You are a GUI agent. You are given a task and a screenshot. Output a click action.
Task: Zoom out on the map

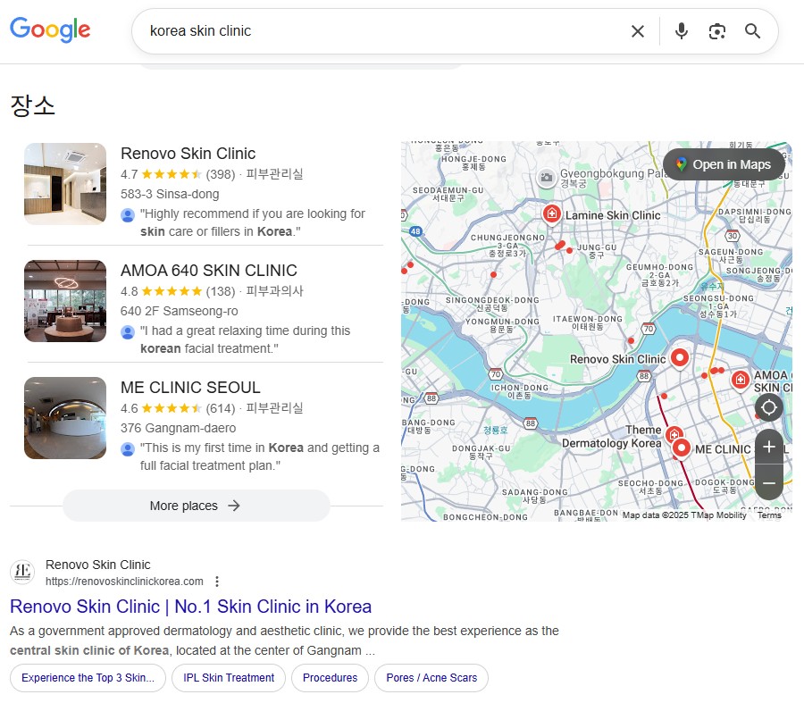tap(769, 483)
